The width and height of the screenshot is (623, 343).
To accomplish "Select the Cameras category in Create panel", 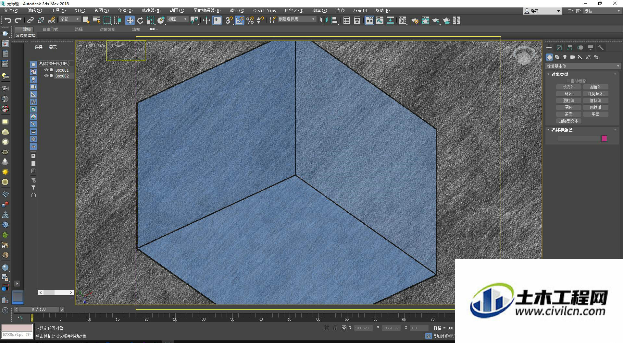I will (573, 57).
